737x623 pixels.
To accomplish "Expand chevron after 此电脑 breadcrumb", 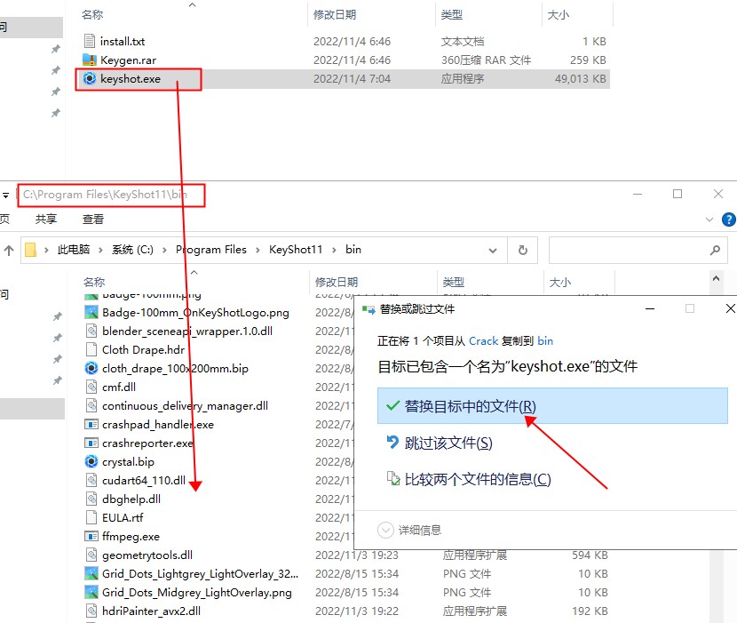I will coord(100,251).
